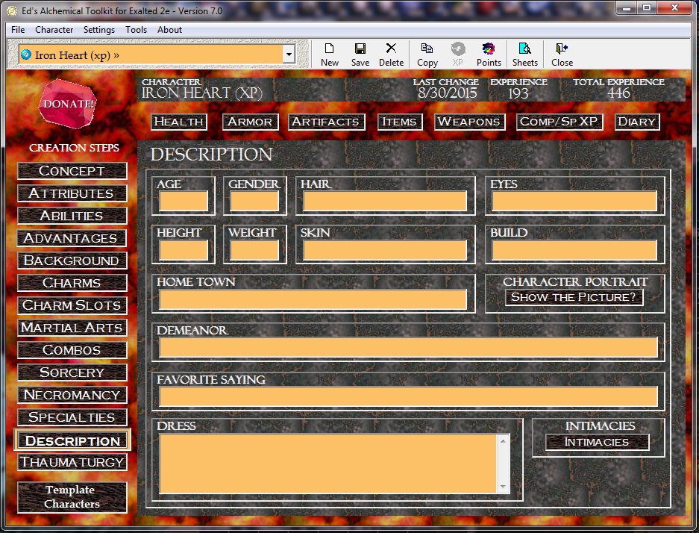Open the Diary section
The width and height of the screenshot is (699, 533).
coord(636,122)
